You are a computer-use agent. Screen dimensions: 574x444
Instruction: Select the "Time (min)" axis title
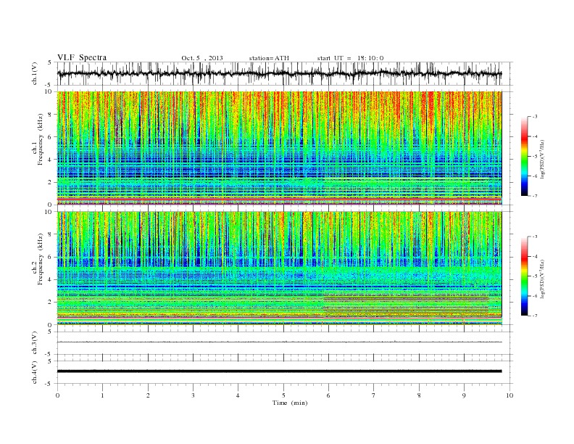pyautogui.click(x=290, y=403)
